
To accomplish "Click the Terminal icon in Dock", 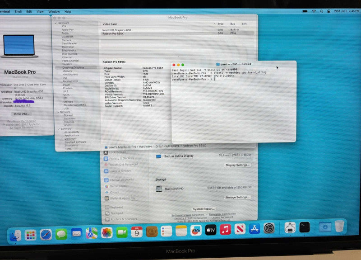I will [x=304, y=227].
